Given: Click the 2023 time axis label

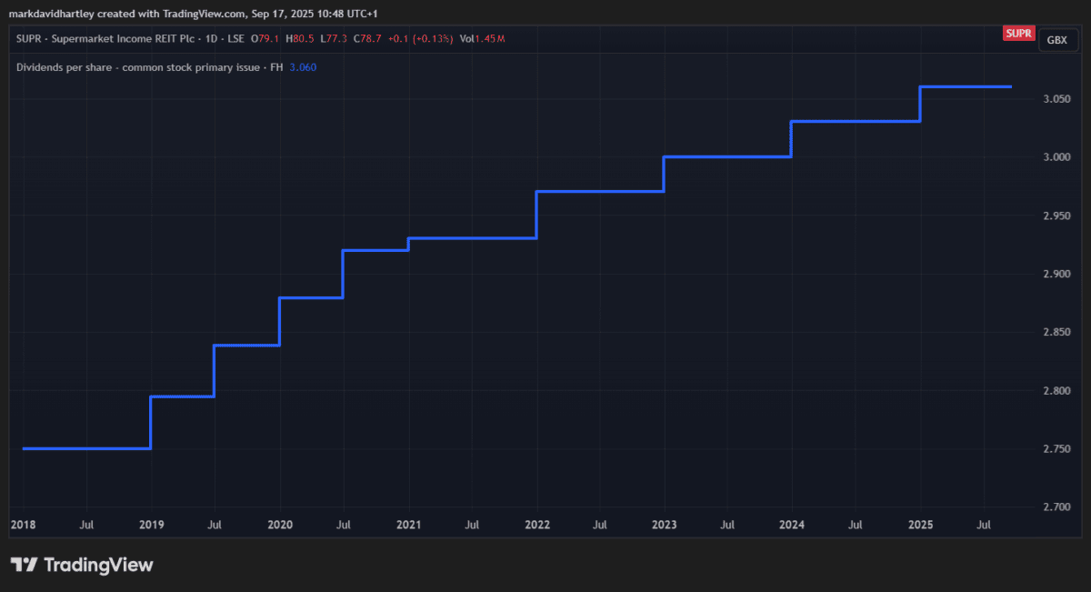Looking at the screenshot, I should click(664, 525).
